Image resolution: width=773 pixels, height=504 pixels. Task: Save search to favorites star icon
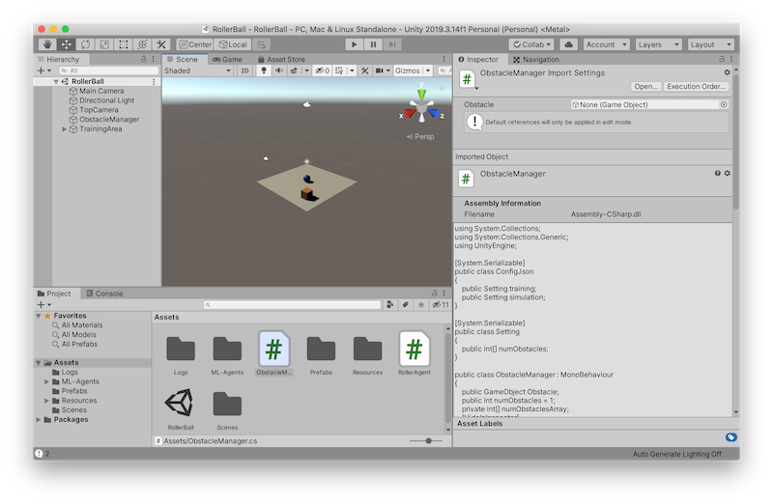[x=421, y=305]
